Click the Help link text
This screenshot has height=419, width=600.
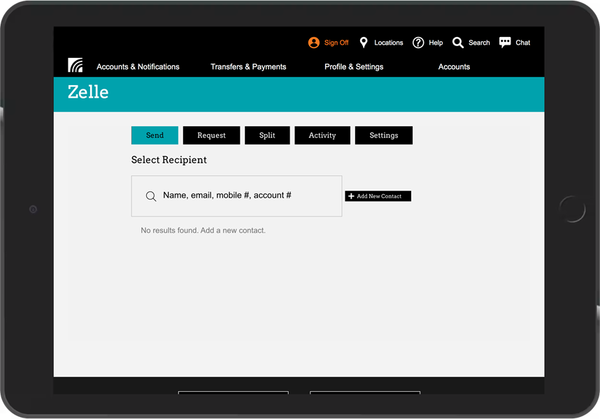click(436, 43)
